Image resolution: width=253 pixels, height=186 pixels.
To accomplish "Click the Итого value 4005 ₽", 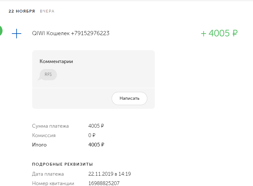I will pyautogui.click(x=96, y=145).
